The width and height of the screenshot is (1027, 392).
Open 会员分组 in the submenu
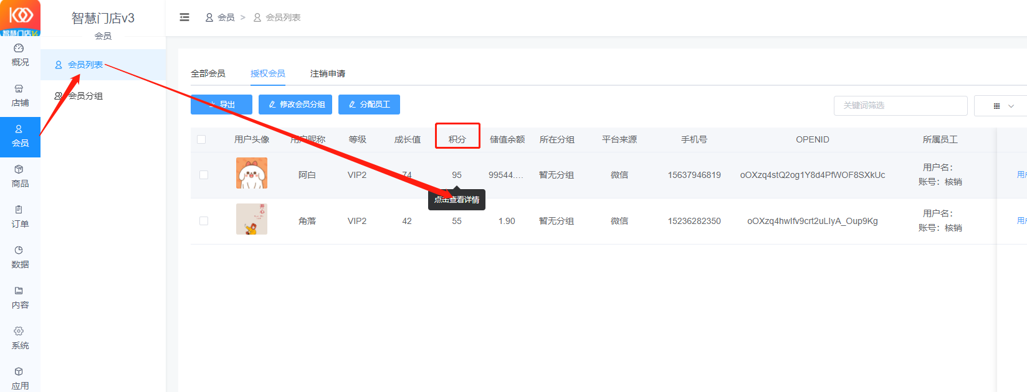point(103,96)
